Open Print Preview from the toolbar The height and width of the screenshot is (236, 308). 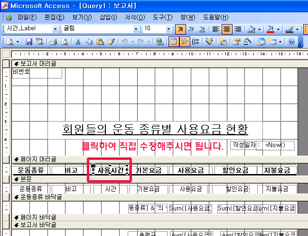pyautogui.click(x=65, y=42)
